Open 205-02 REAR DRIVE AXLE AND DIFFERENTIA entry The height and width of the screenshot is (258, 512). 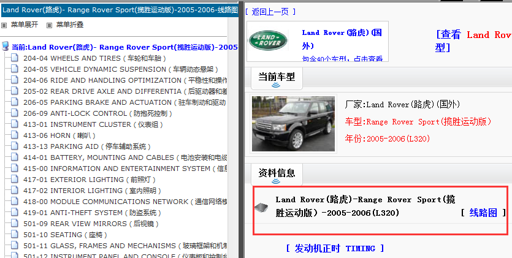pyautogui.click(x=125, y=91)
